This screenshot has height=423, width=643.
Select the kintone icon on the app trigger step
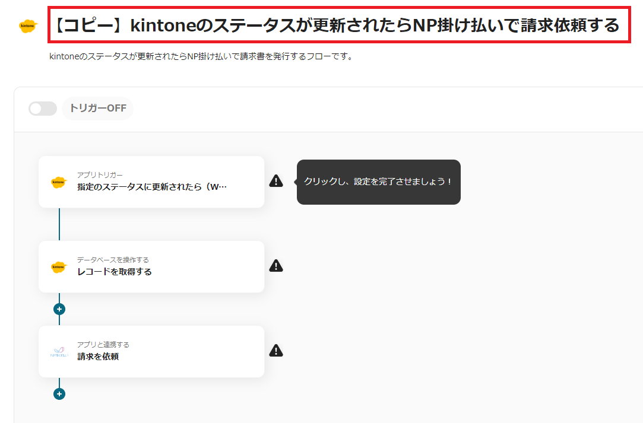point(58,182)
